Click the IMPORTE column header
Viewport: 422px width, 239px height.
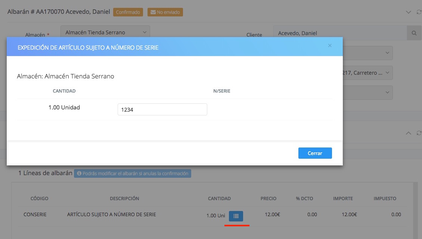coord(343,199)
